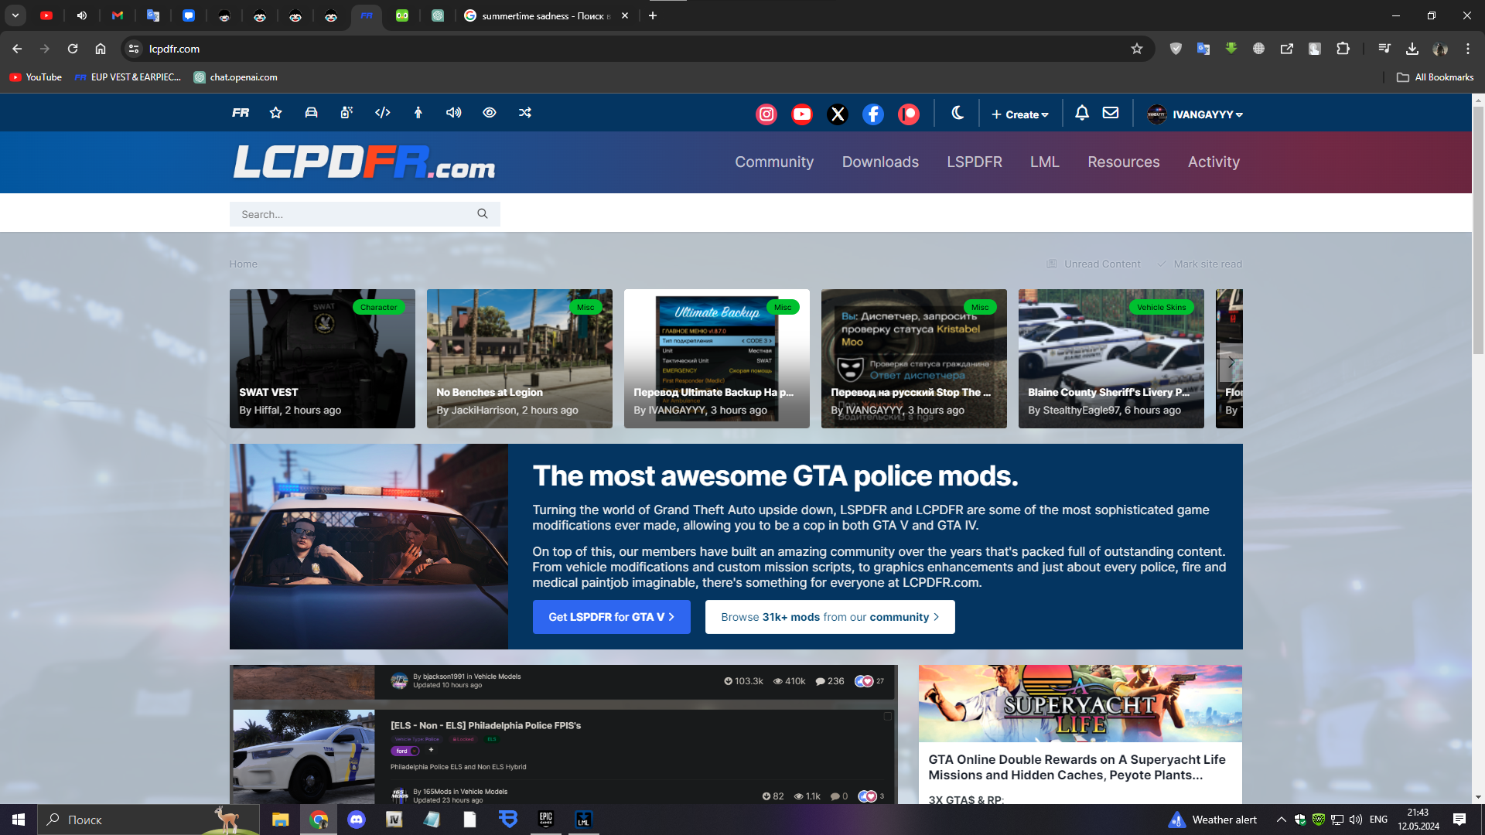Viewport: 1485px width, 835px height.
Task: Open the messages envelope icon
Action: pyautogui.click(x=1111, y=113)
